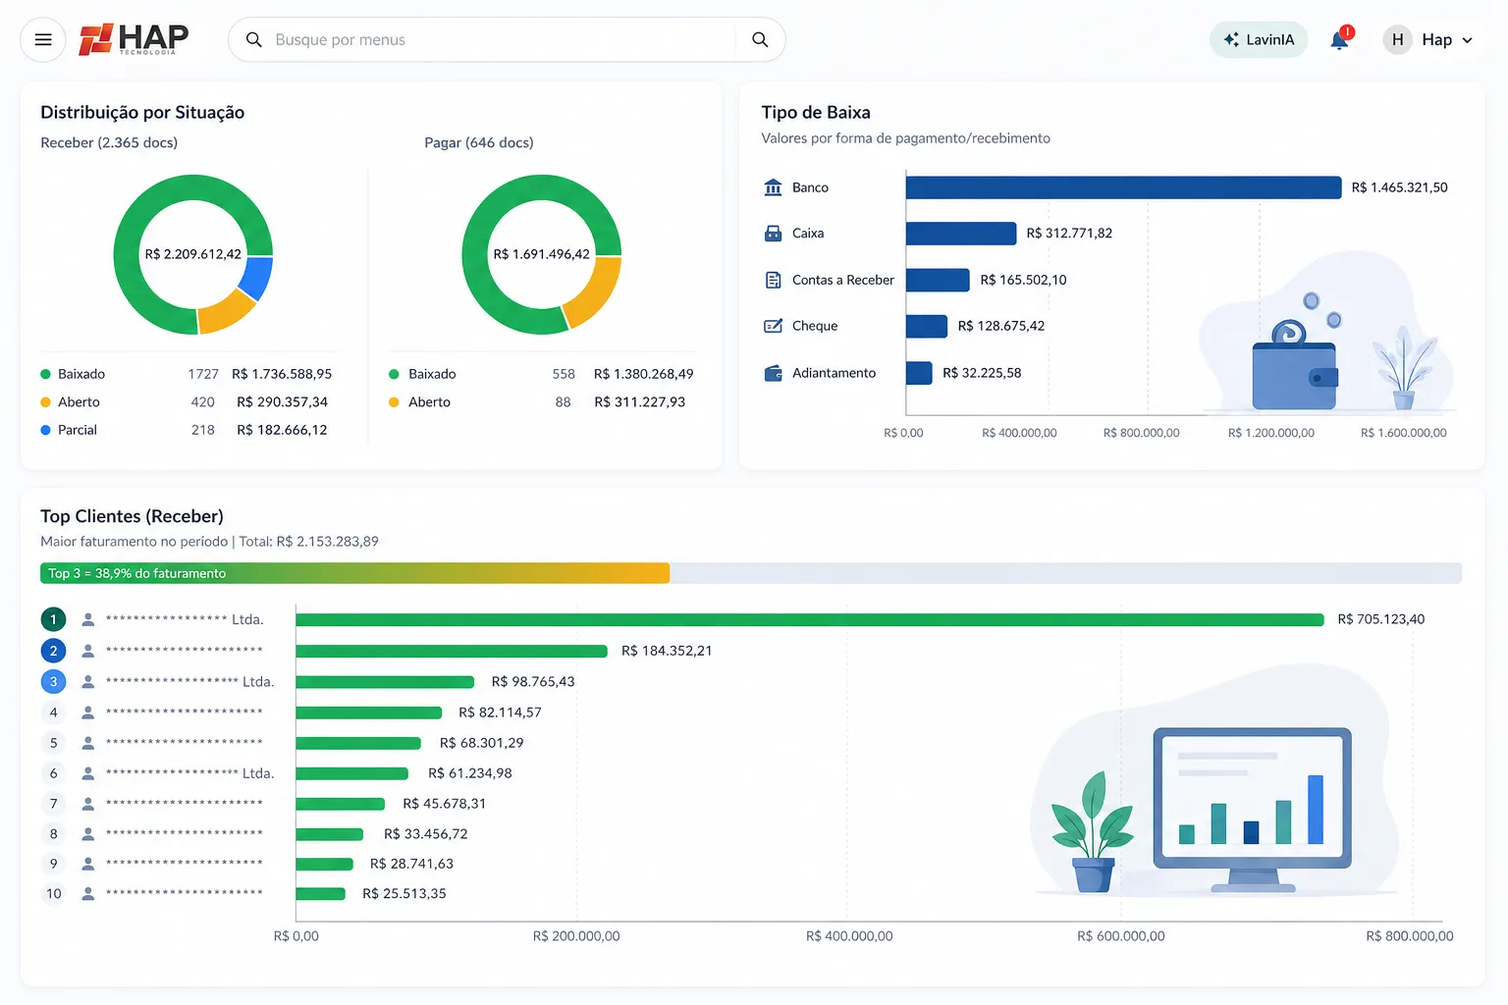Click the Caixa register icon
This screenshot has height=1005, width=1508.
click(x=773, y=234)
